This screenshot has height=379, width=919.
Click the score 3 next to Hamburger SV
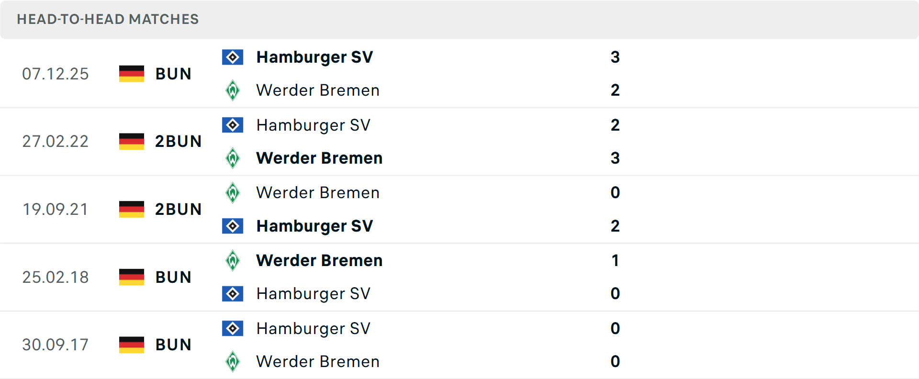[615, 57]
